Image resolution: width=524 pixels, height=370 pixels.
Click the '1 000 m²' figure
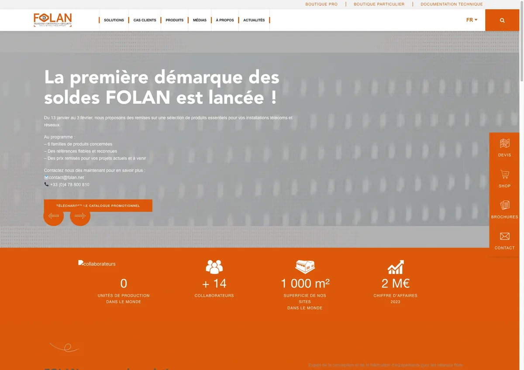[x=305, y=284]
